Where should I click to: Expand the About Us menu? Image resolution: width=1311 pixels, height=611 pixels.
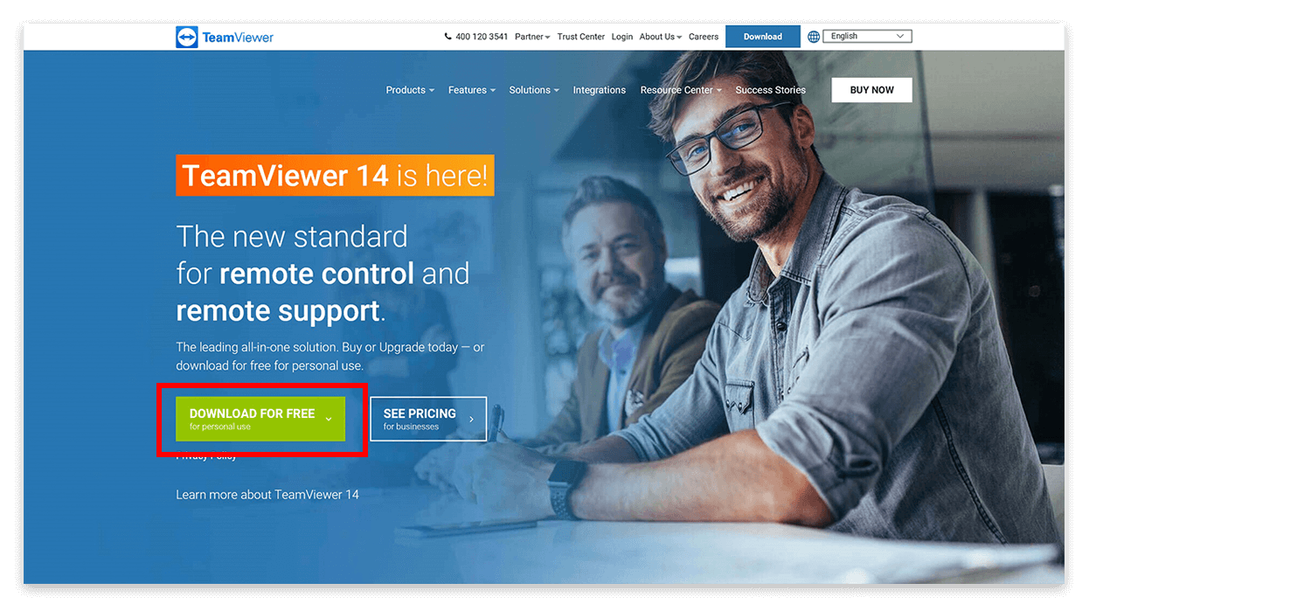coord(660,37)
